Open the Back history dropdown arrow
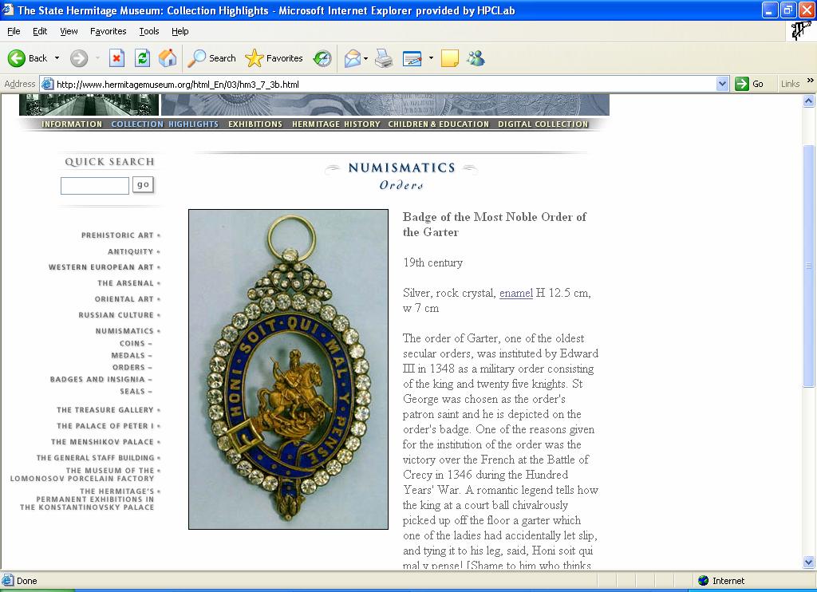The width and height of the screenshot is (817, 592). 57,58
